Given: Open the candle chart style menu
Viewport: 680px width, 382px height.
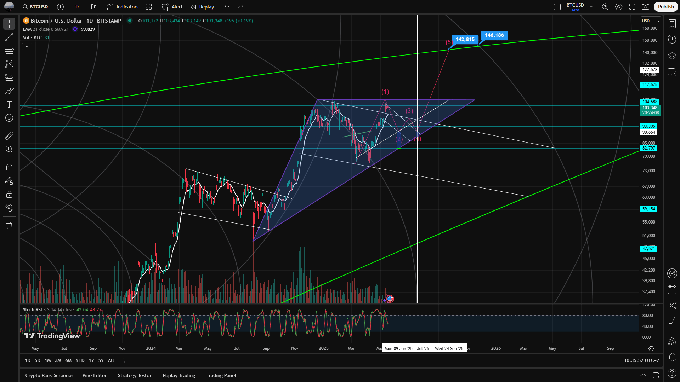Looking at the screenshot, I should pos(93,7).
